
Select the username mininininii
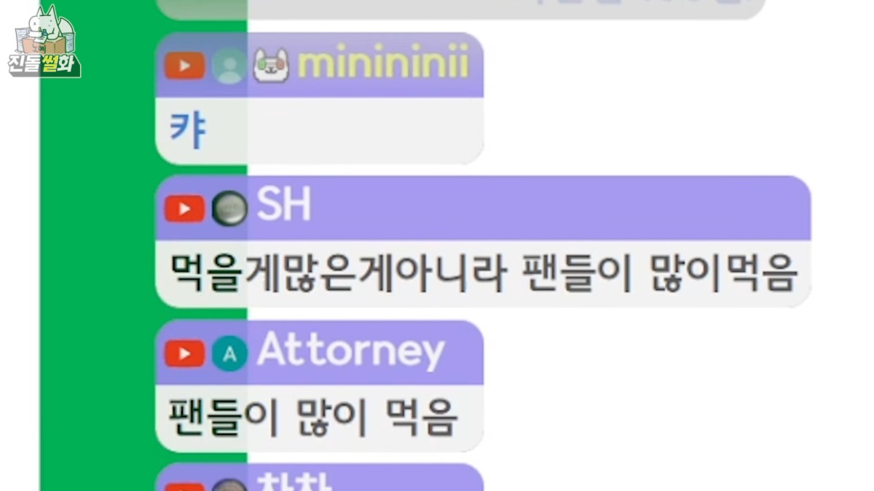382,66
